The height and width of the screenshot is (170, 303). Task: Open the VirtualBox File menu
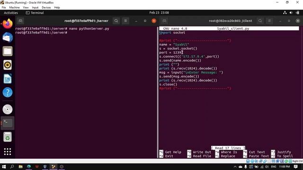pyautogui.click(x=4, y=8)
